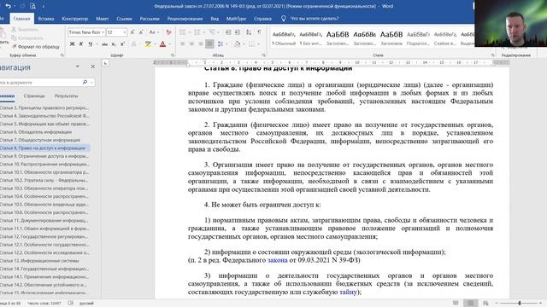Open the Макет ribbon tab

click(x=103, y=19)
